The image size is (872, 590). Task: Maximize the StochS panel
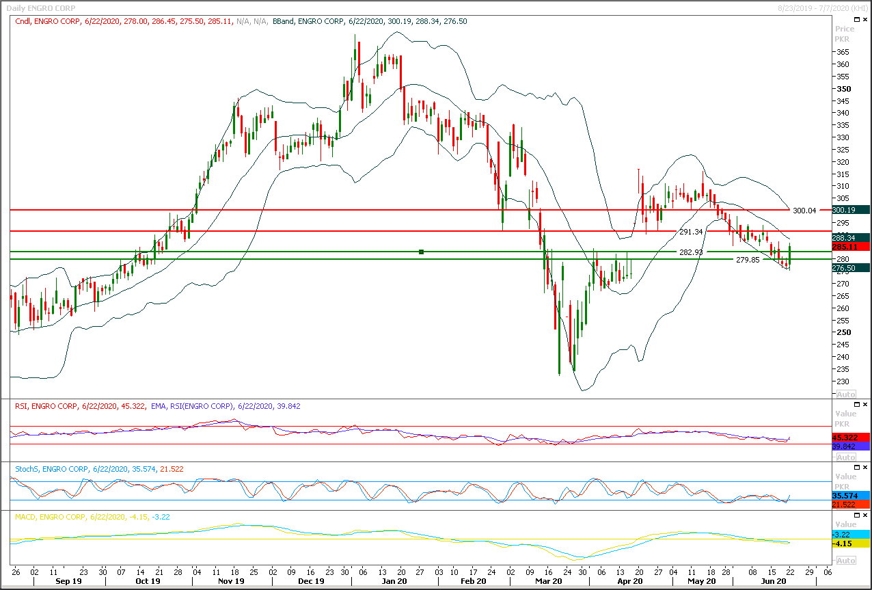(x=856, y=468)
